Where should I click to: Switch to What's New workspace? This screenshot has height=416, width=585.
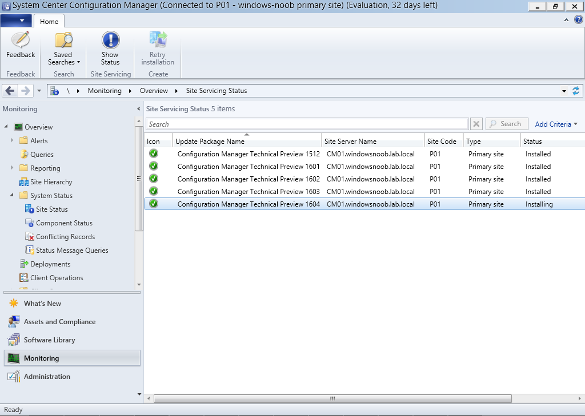[42, 304]
